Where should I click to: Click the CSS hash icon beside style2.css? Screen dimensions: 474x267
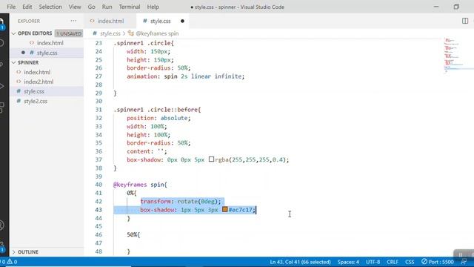point(19,101)
